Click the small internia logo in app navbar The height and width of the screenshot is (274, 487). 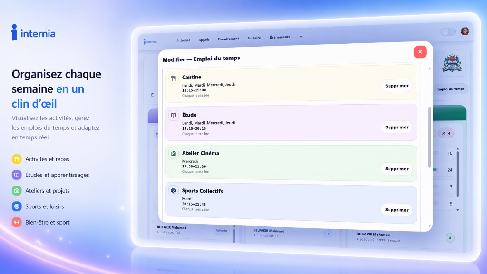pyautogui.click(x=150, y=42)
